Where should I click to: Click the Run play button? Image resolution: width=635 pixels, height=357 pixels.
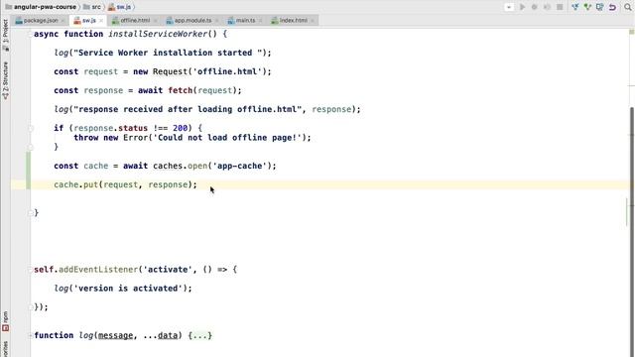tap(522, 7)
